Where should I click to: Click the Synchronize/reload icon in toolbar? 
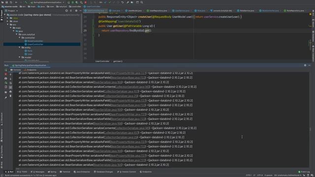[11, 2]
